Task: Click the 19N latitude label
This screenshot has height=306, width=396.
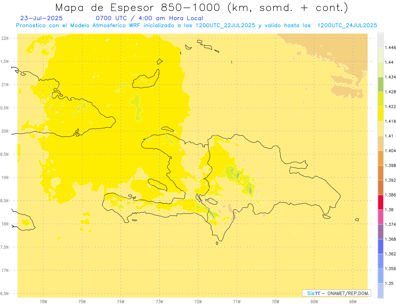Action: [5, 177]
